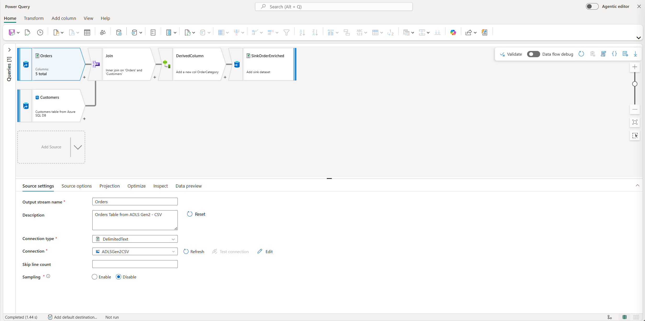Click Refresh next to Connection
This screenshot has width=645, height=321.
pyautogui.click(x=194, y=252)
